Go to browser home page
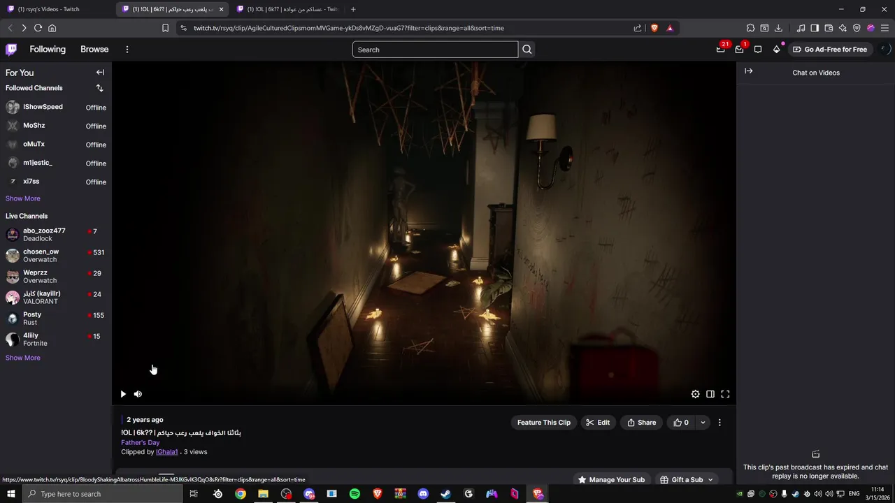 click(52, 28)
